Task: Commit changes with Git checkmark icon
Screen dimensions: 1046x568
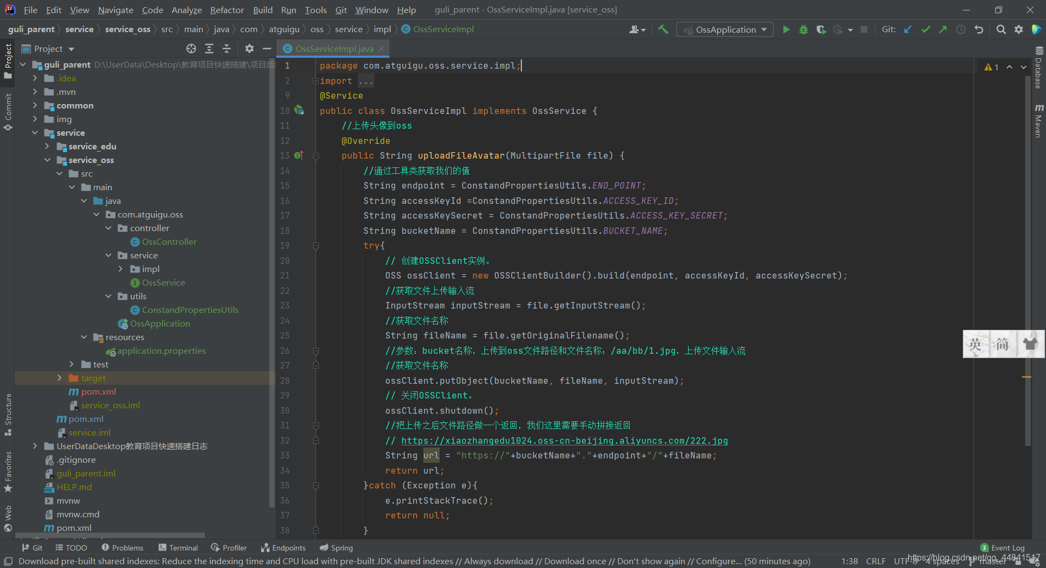Action: [x=926, y=29]
